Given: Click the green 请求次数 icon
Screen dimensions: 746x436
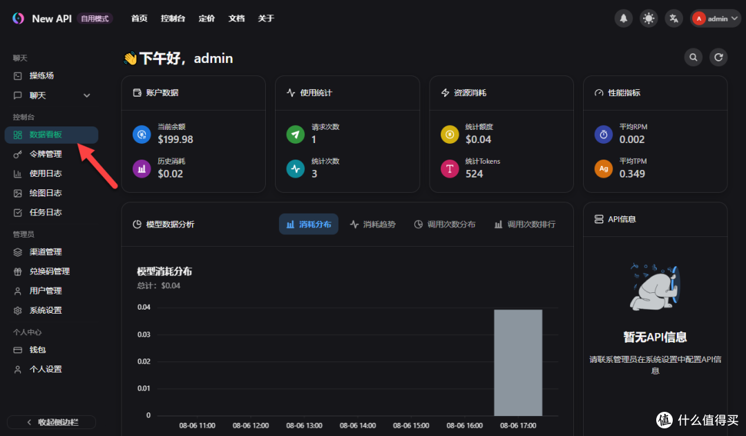Looking at the screenshot, I should [x=296, y=135].
